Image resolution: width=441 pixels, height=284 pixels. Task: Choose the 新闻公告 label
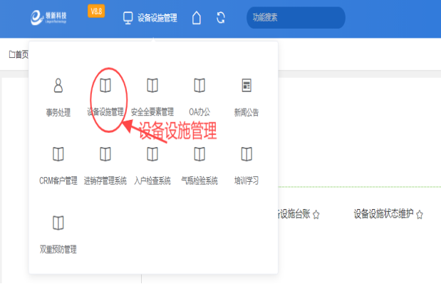247,113
